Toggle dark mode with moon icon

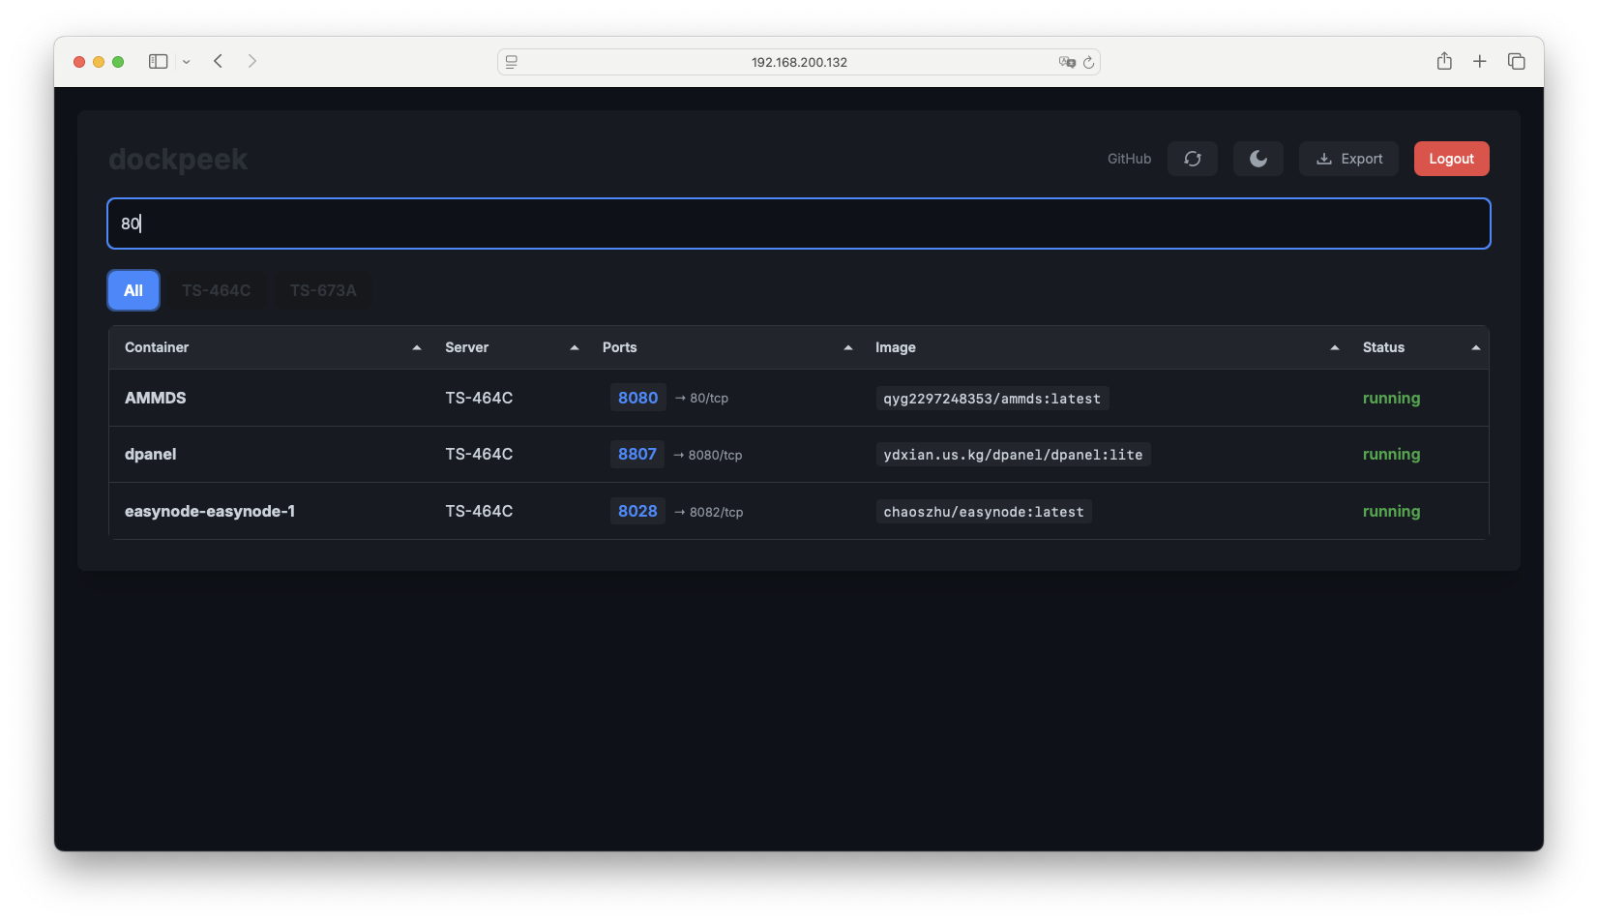point(1258,159)
